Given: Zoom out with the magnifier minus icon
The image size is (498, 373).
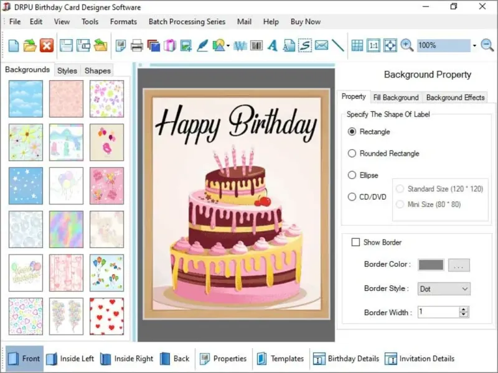Looking at the screenshot, I should pos(487,45).
